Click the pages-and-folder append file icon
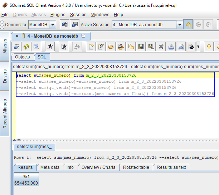 coord(131,47)
